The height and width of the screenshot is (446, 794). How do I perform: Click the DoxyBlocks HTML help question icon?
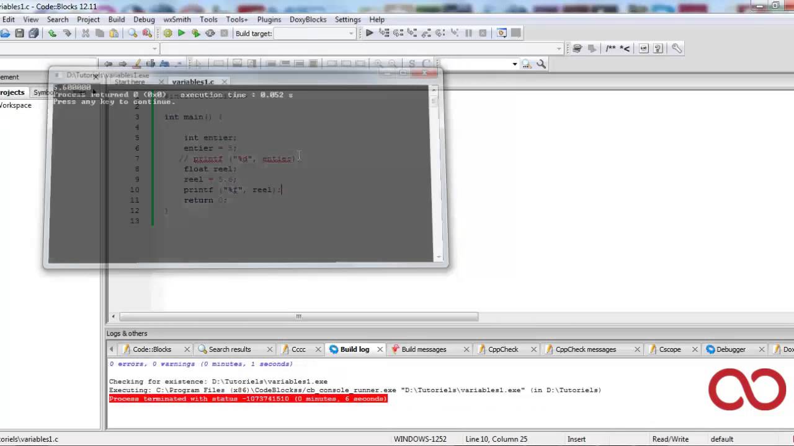[658, 48]
